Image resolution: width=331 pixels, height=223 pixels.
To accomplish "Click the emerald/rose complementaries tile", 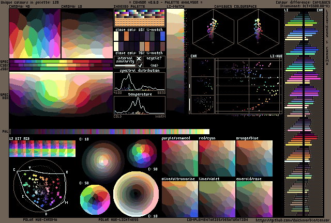I will tap(254, 199).
